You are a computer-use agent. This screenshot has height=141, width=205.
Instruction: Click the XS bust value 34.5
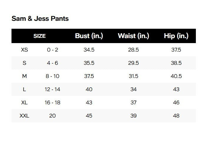click(89, 50)
